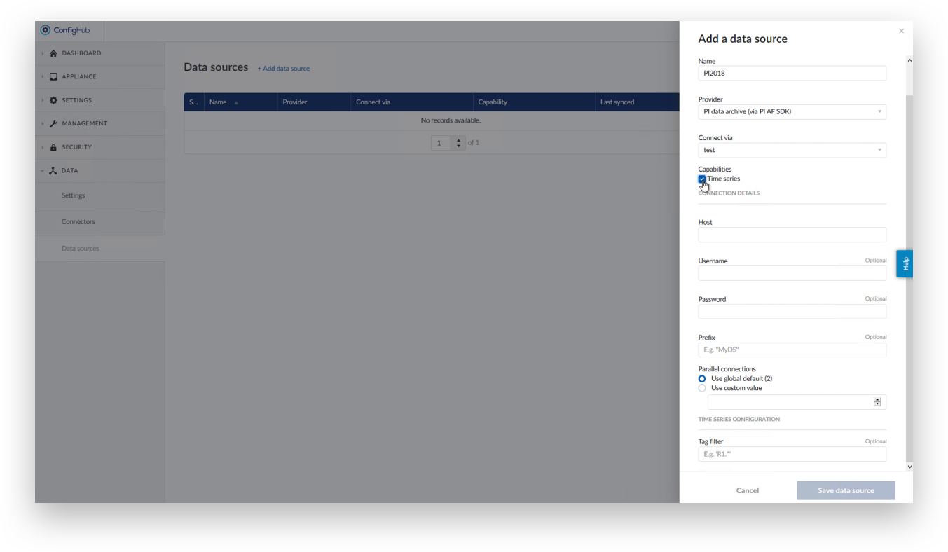
Task: Click the panel scrollbar down arrow
Action: click(909, 467)
